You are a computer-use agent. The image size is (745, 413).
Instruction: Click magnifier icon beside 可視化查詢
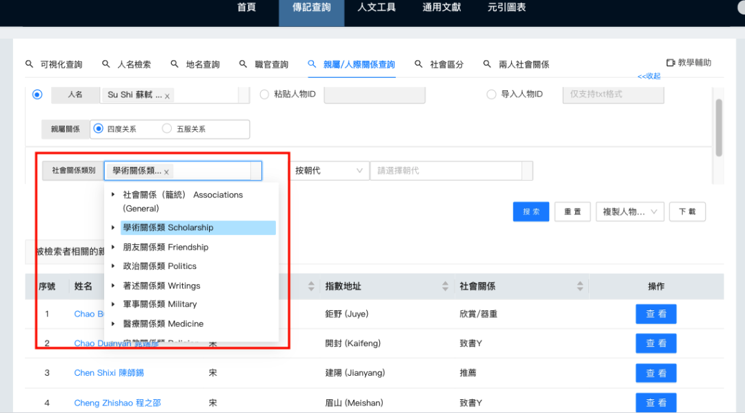(29, 63)
